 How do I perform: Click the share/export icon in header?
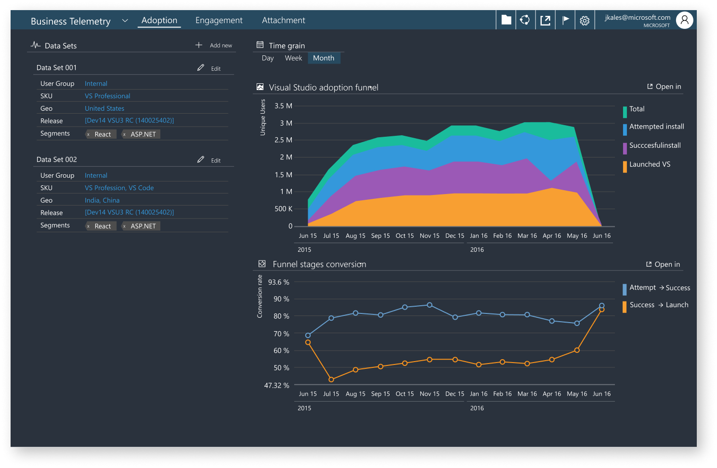(545, 20)
